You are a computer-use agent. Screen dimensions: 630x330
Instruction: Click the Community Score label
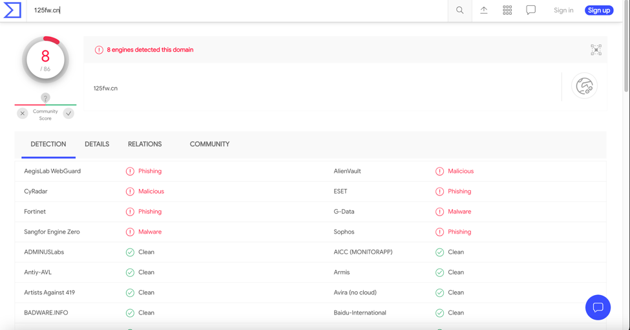45,115
